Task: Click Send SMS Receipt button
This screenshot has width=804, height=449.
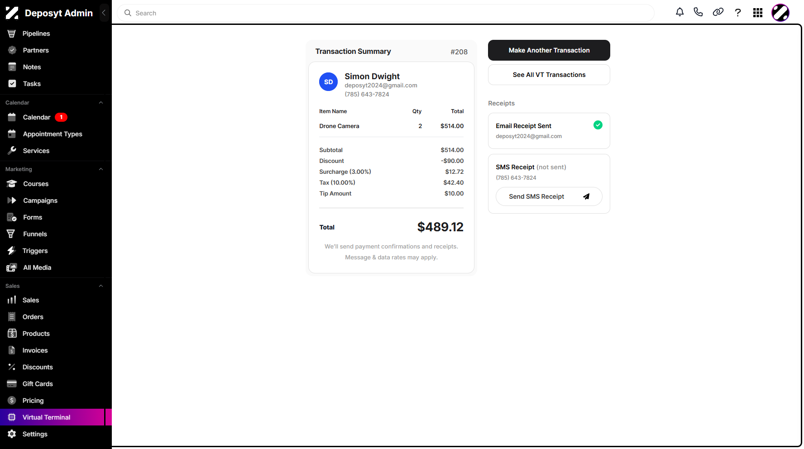Action: point(549,196)
